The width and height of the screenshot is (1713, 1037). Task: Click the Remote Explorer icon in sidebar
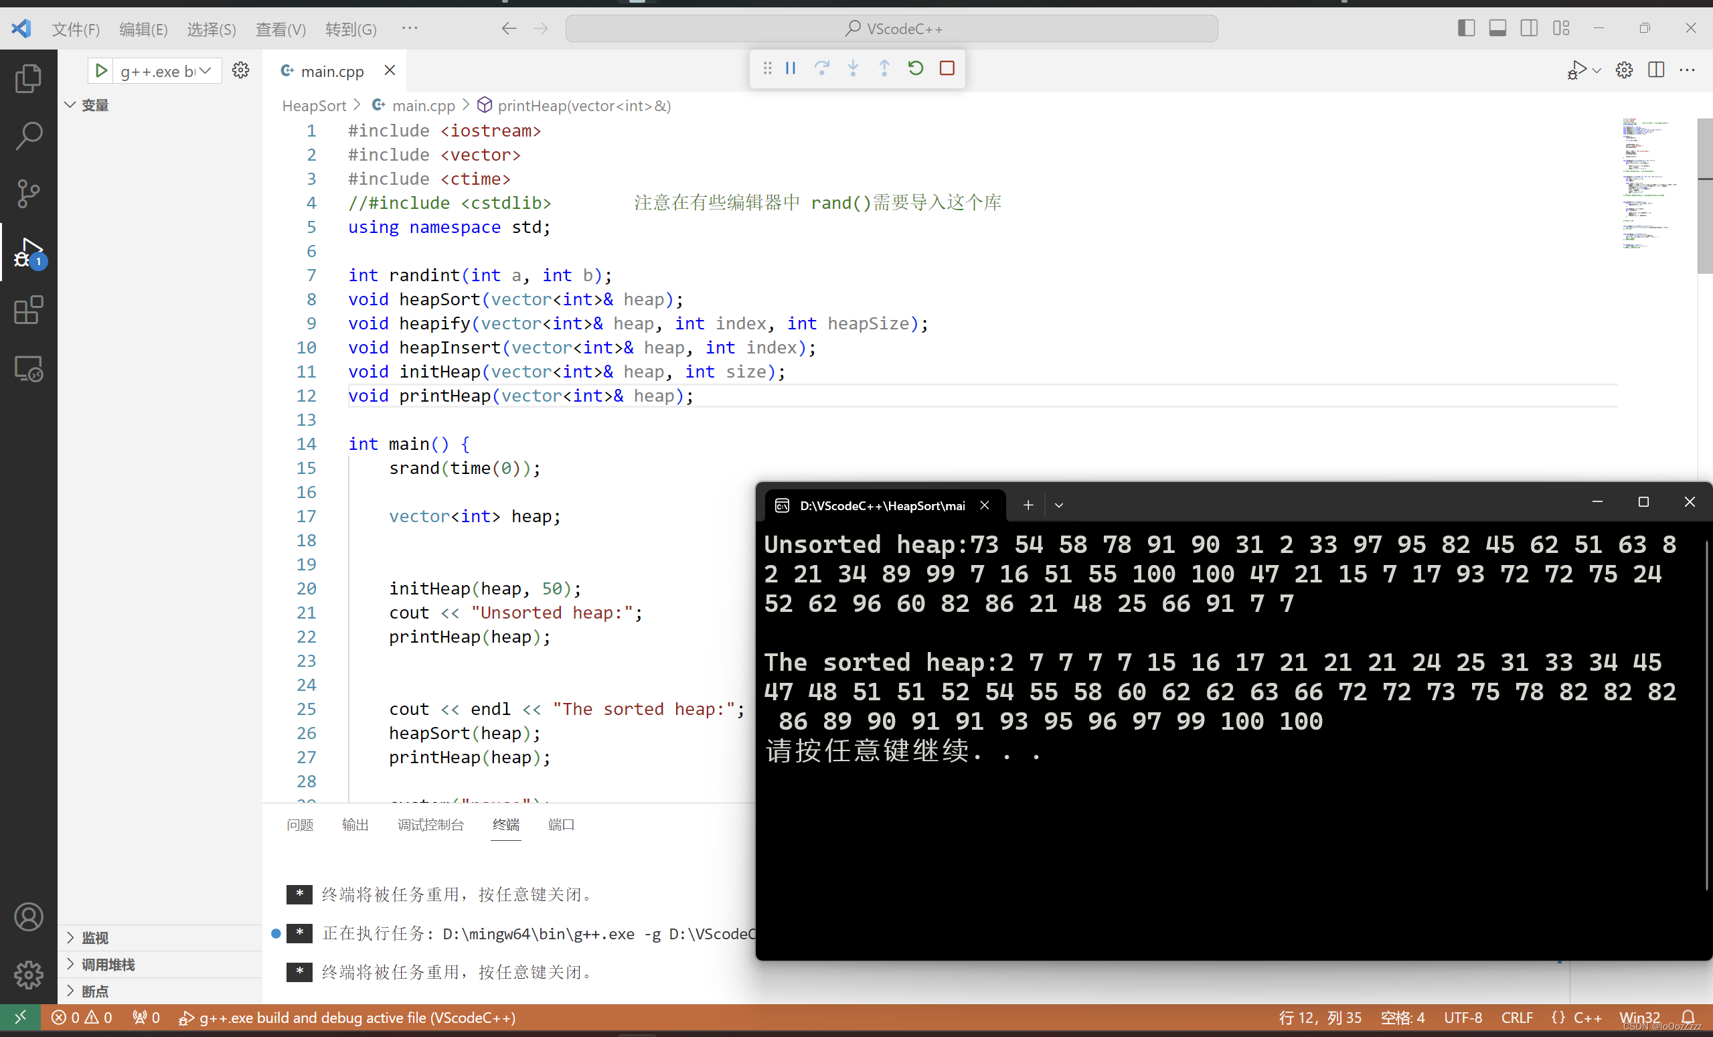[28, 369]
